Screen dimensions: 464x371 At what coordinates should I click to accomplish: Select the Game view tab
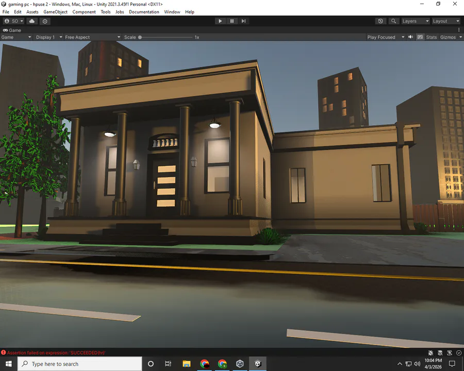[12, 30]
